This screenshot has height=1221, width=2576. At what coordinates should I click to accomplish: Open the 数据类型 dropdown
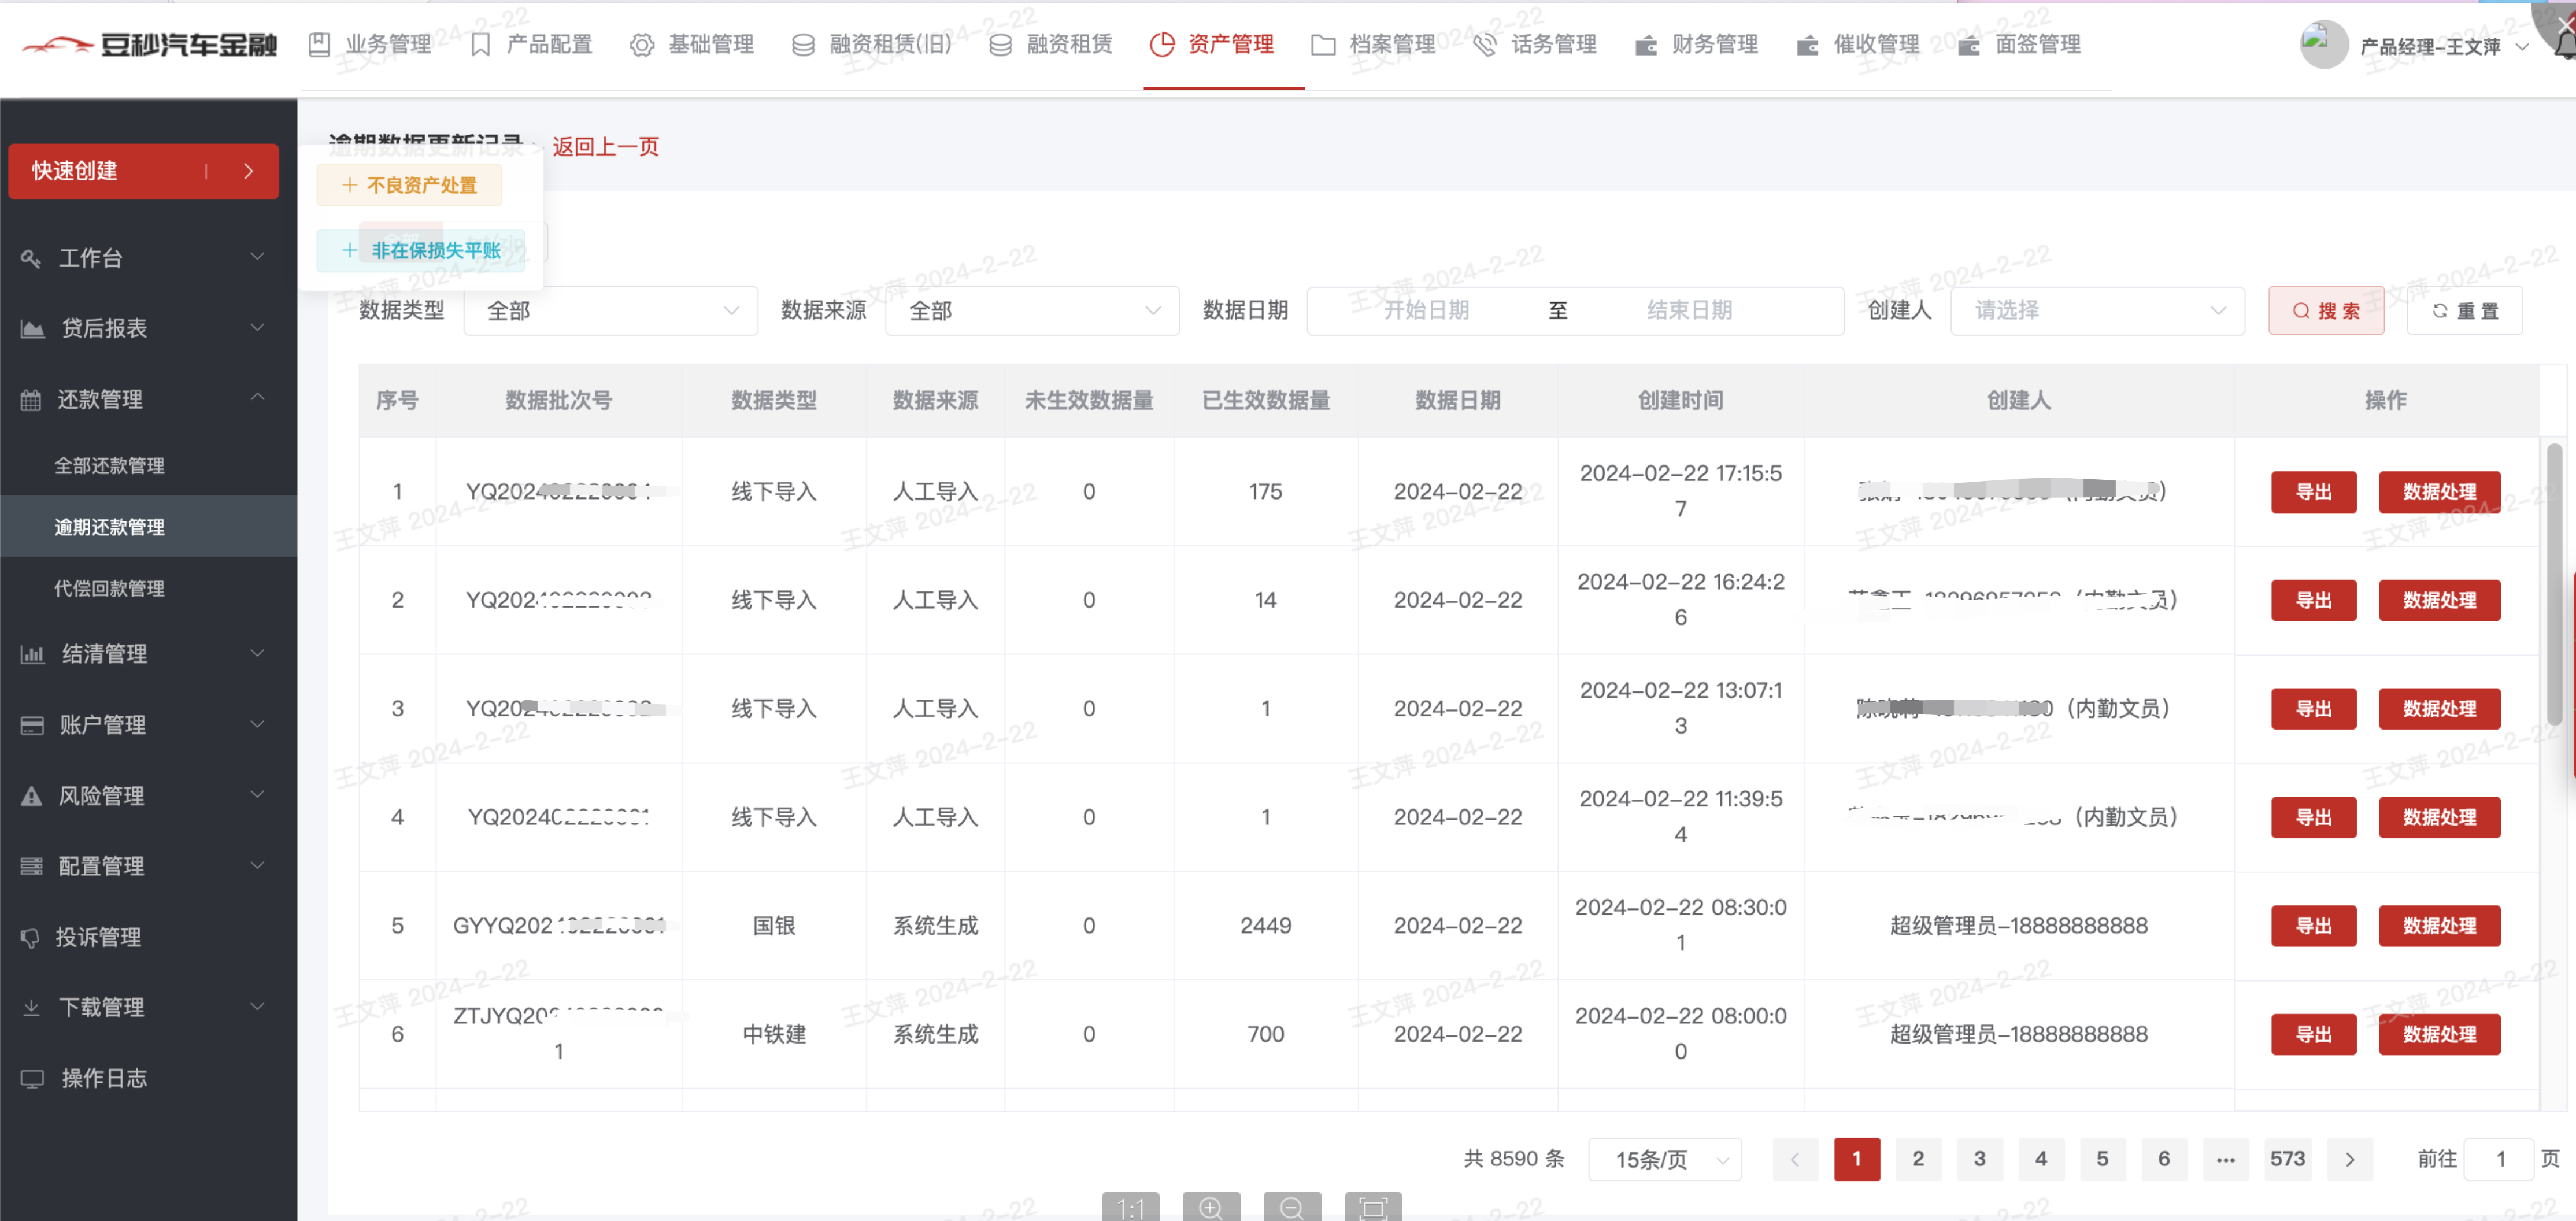(x=610, y=311)
